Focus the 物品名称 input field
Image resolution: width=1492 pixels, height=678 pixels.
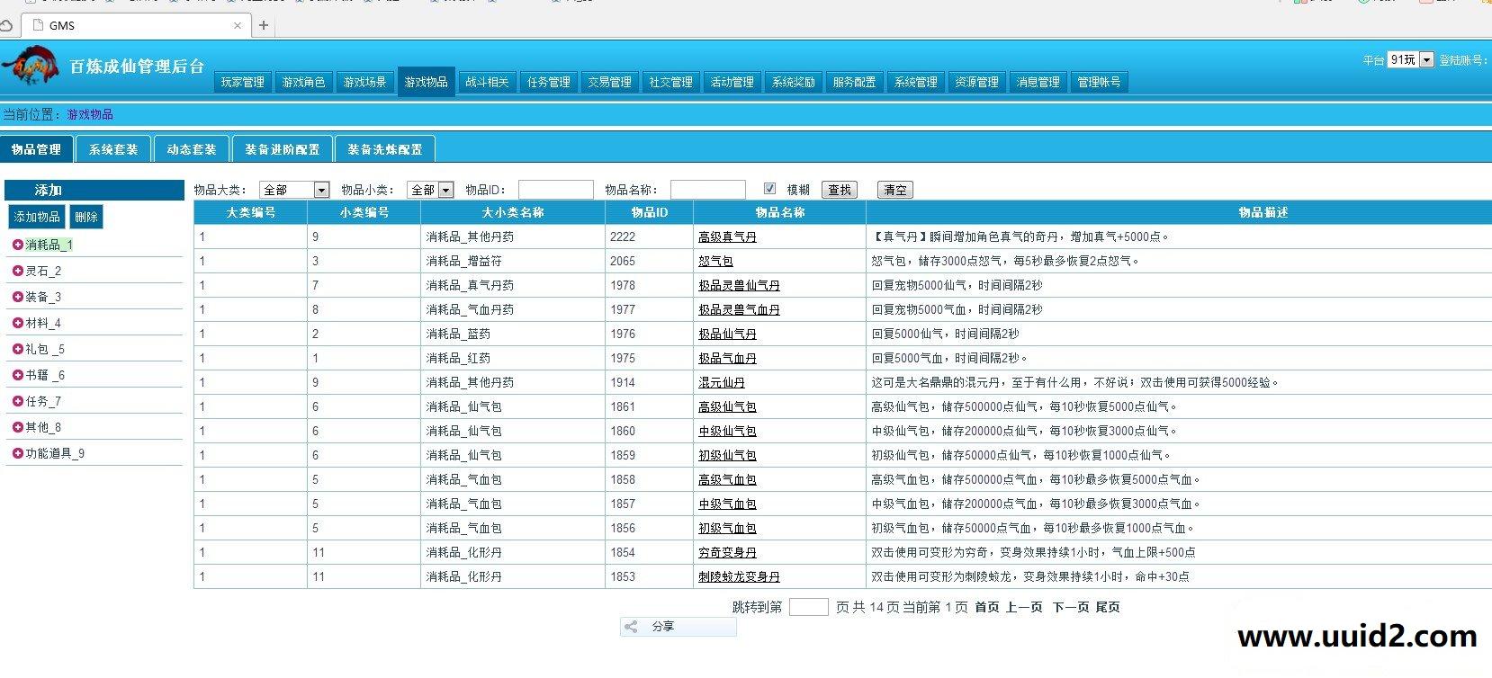[x=708, y=190]
